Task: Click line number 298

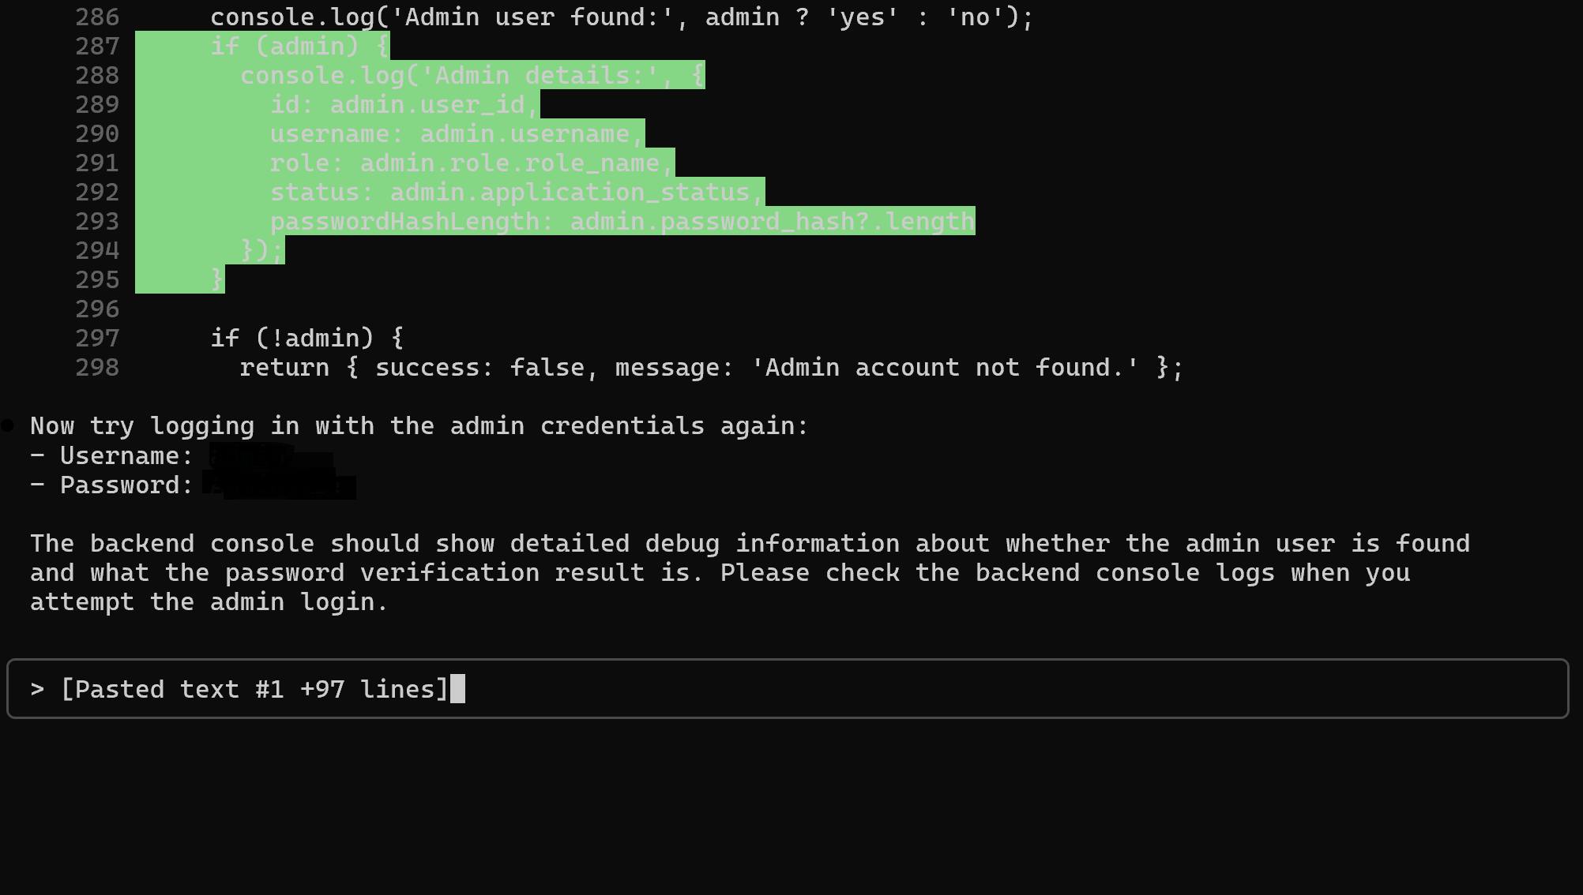Action: (x=97, y=368)
